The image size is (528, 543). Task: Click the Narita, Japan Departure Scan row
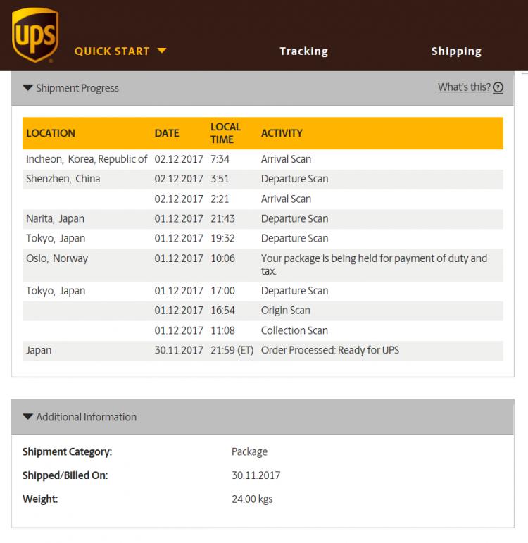(x=263, y=218)
